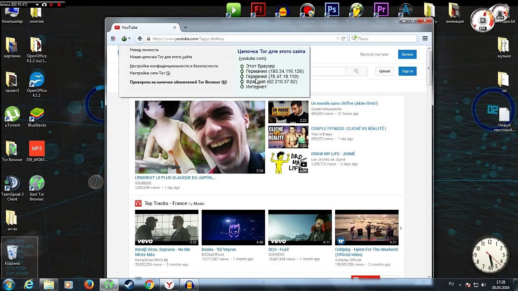Open Audacity headphones icon in taskbar
This screenshot has height=291, width=518.
(x=189, y=285)
